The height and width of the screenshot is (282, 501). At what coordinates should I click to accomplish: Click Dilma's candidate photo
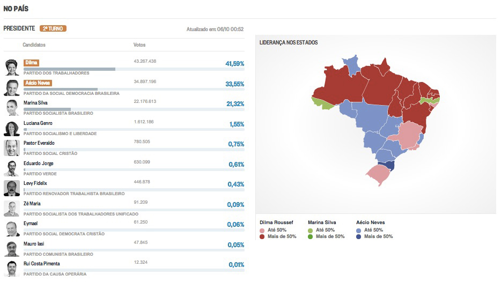tap(12, 66)
